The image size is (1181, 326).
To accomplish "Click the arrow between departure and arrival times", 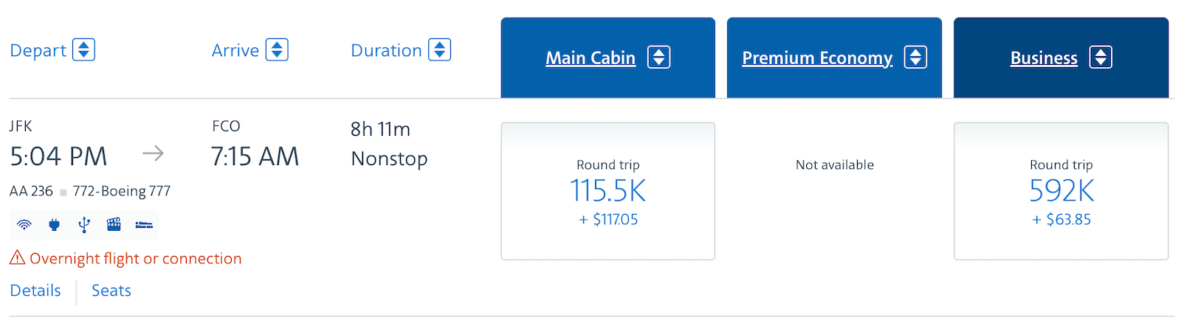I will [153, 153].
